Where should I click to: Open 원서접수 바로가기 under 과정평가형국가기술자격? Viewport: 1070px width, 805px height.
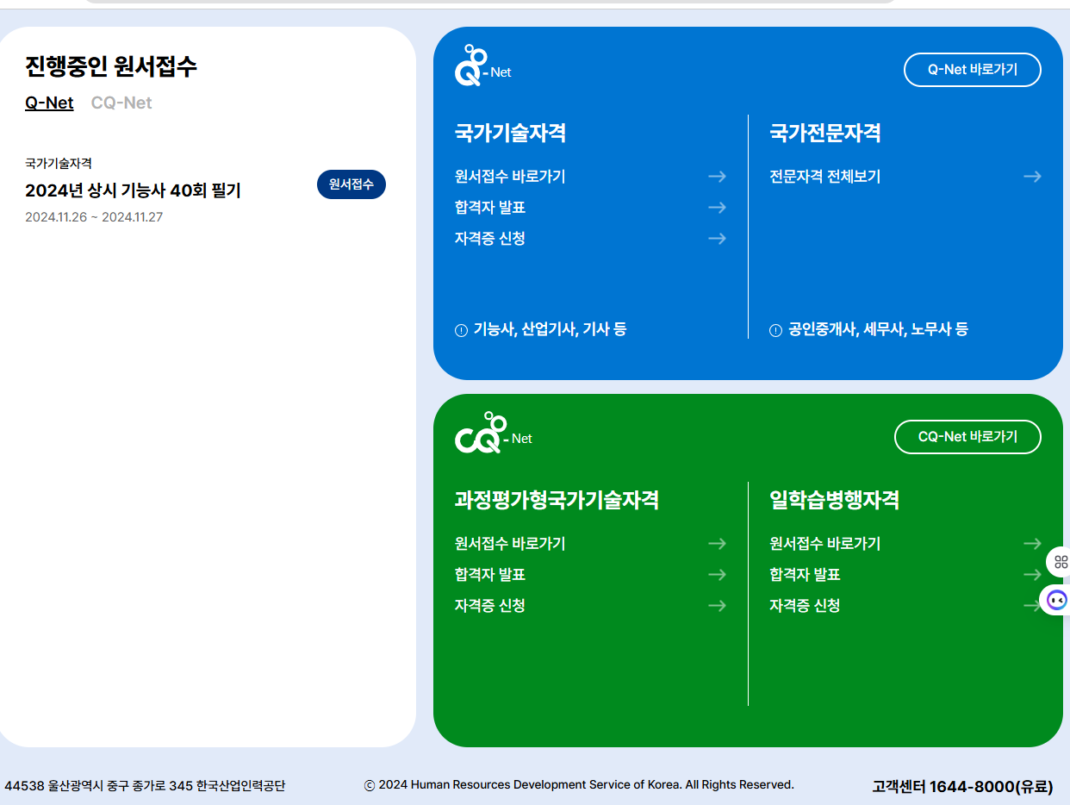coord(510,544)
